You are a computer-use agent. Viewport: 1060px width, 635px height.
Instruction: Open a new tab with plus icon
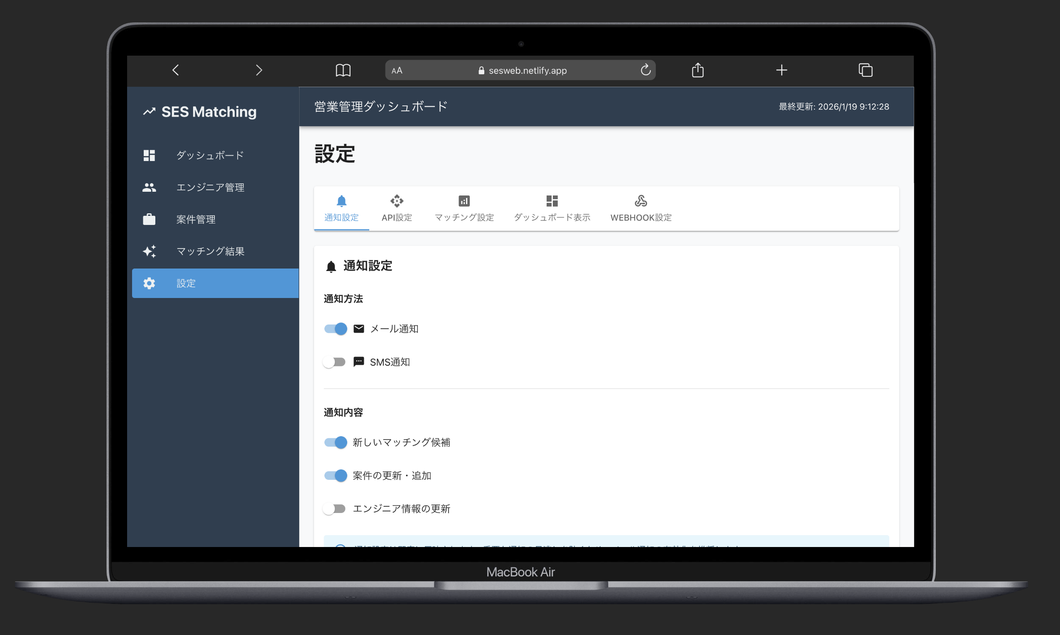point(781,70)
